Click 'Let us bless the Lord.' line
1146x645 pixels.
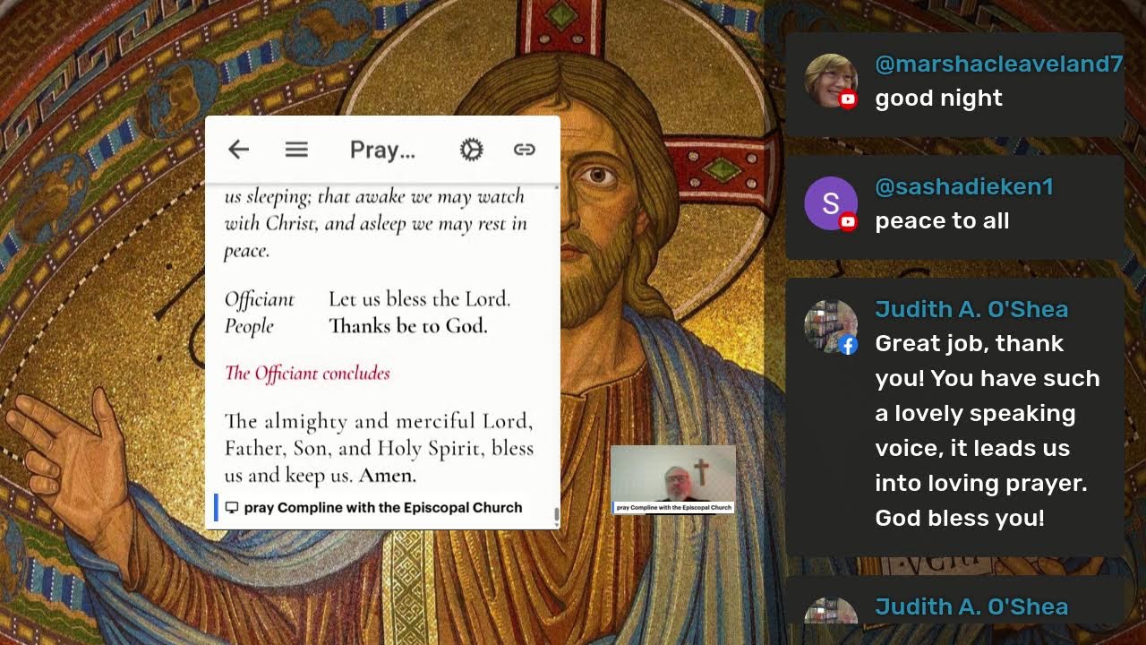[x=419, y=299]
